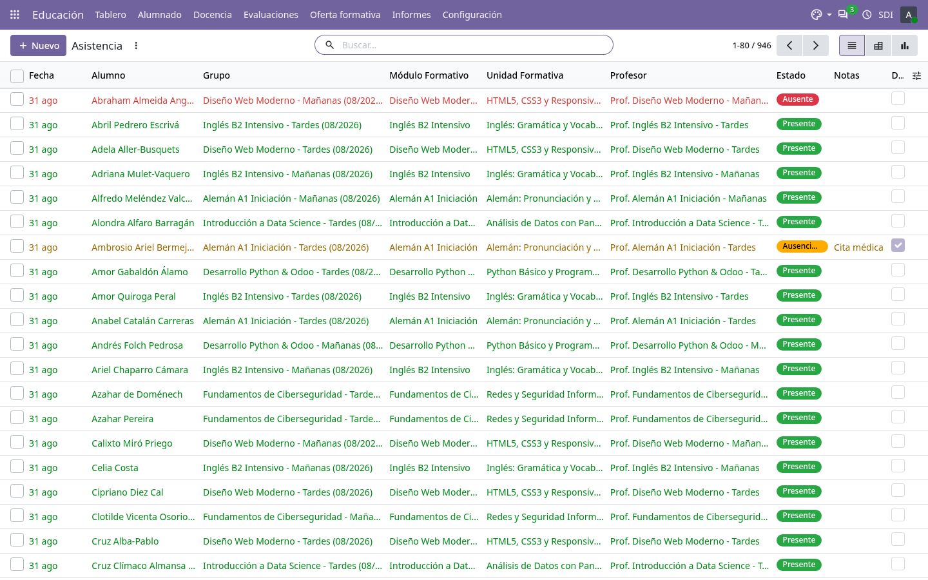Image resolution: width=928 pixels, height=580 pixels.
Task: Sort by the Fecha column header
Action: click(x=41, y=75)
